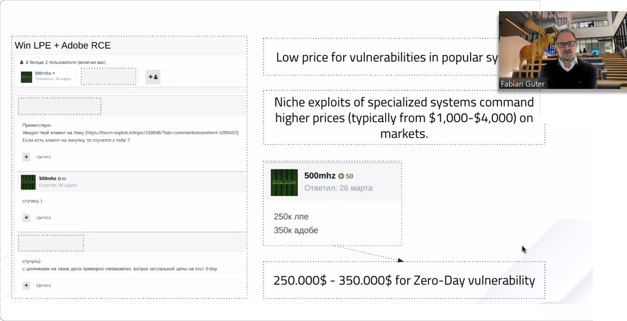This screenshot has height=321, width=627.
Task: Click the plus button under the 0-day message
Action: coord(26,285)
